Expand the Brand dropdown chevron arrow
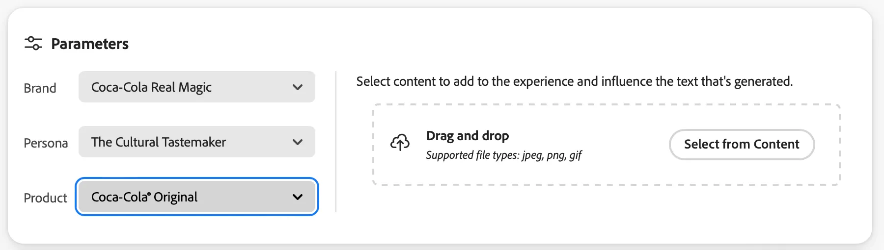The height and width of the screenshot is (250, 884). pyautogui.click(x=298, y=87)
